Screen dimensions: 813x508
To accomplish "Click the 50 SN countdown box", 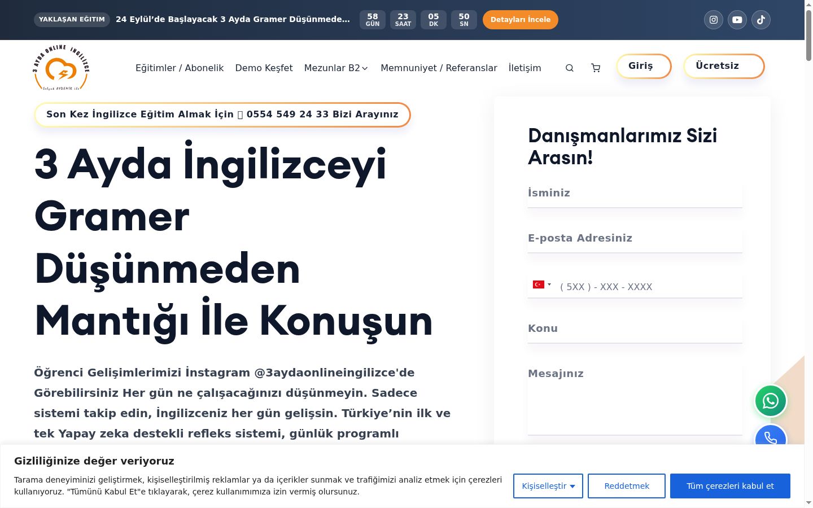I will pyautogui.click(x=464, y=20).
